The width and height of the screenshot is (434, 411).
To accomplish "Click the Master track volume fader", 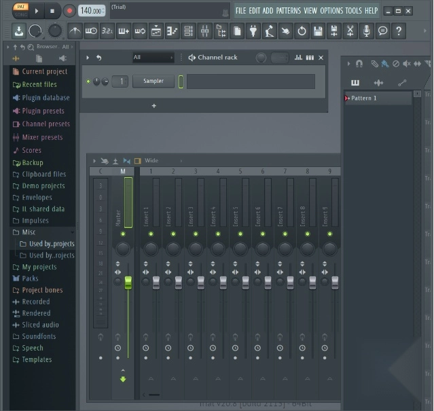I will click(x=128, y=282).
